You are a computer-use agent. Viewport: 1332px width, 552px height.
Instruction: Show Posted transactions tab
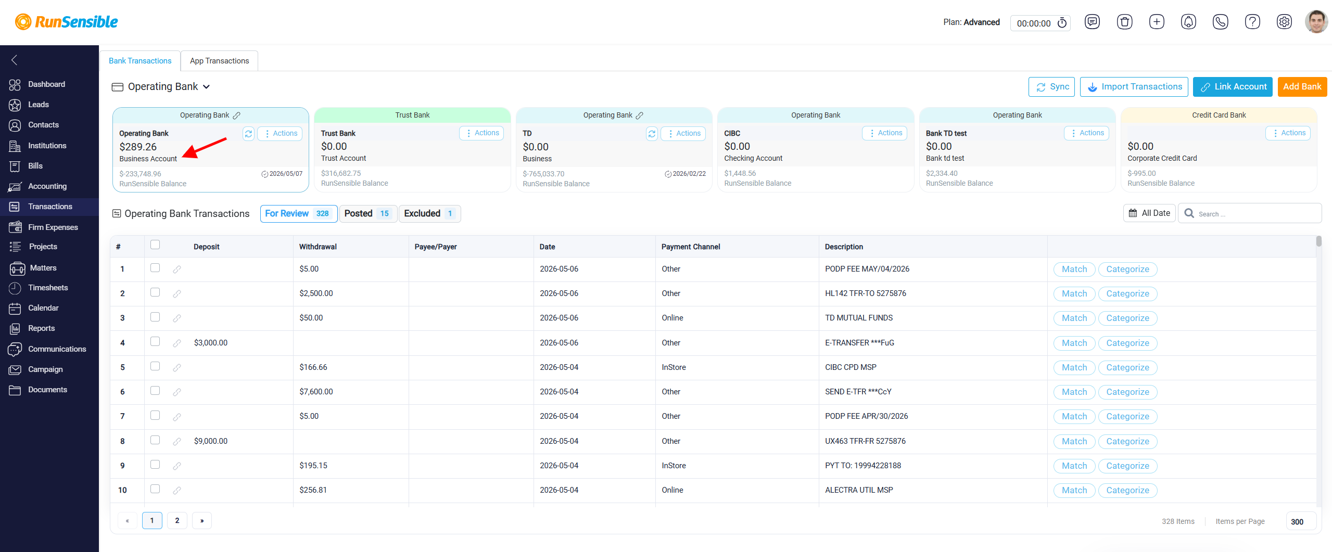coord(367,213)
